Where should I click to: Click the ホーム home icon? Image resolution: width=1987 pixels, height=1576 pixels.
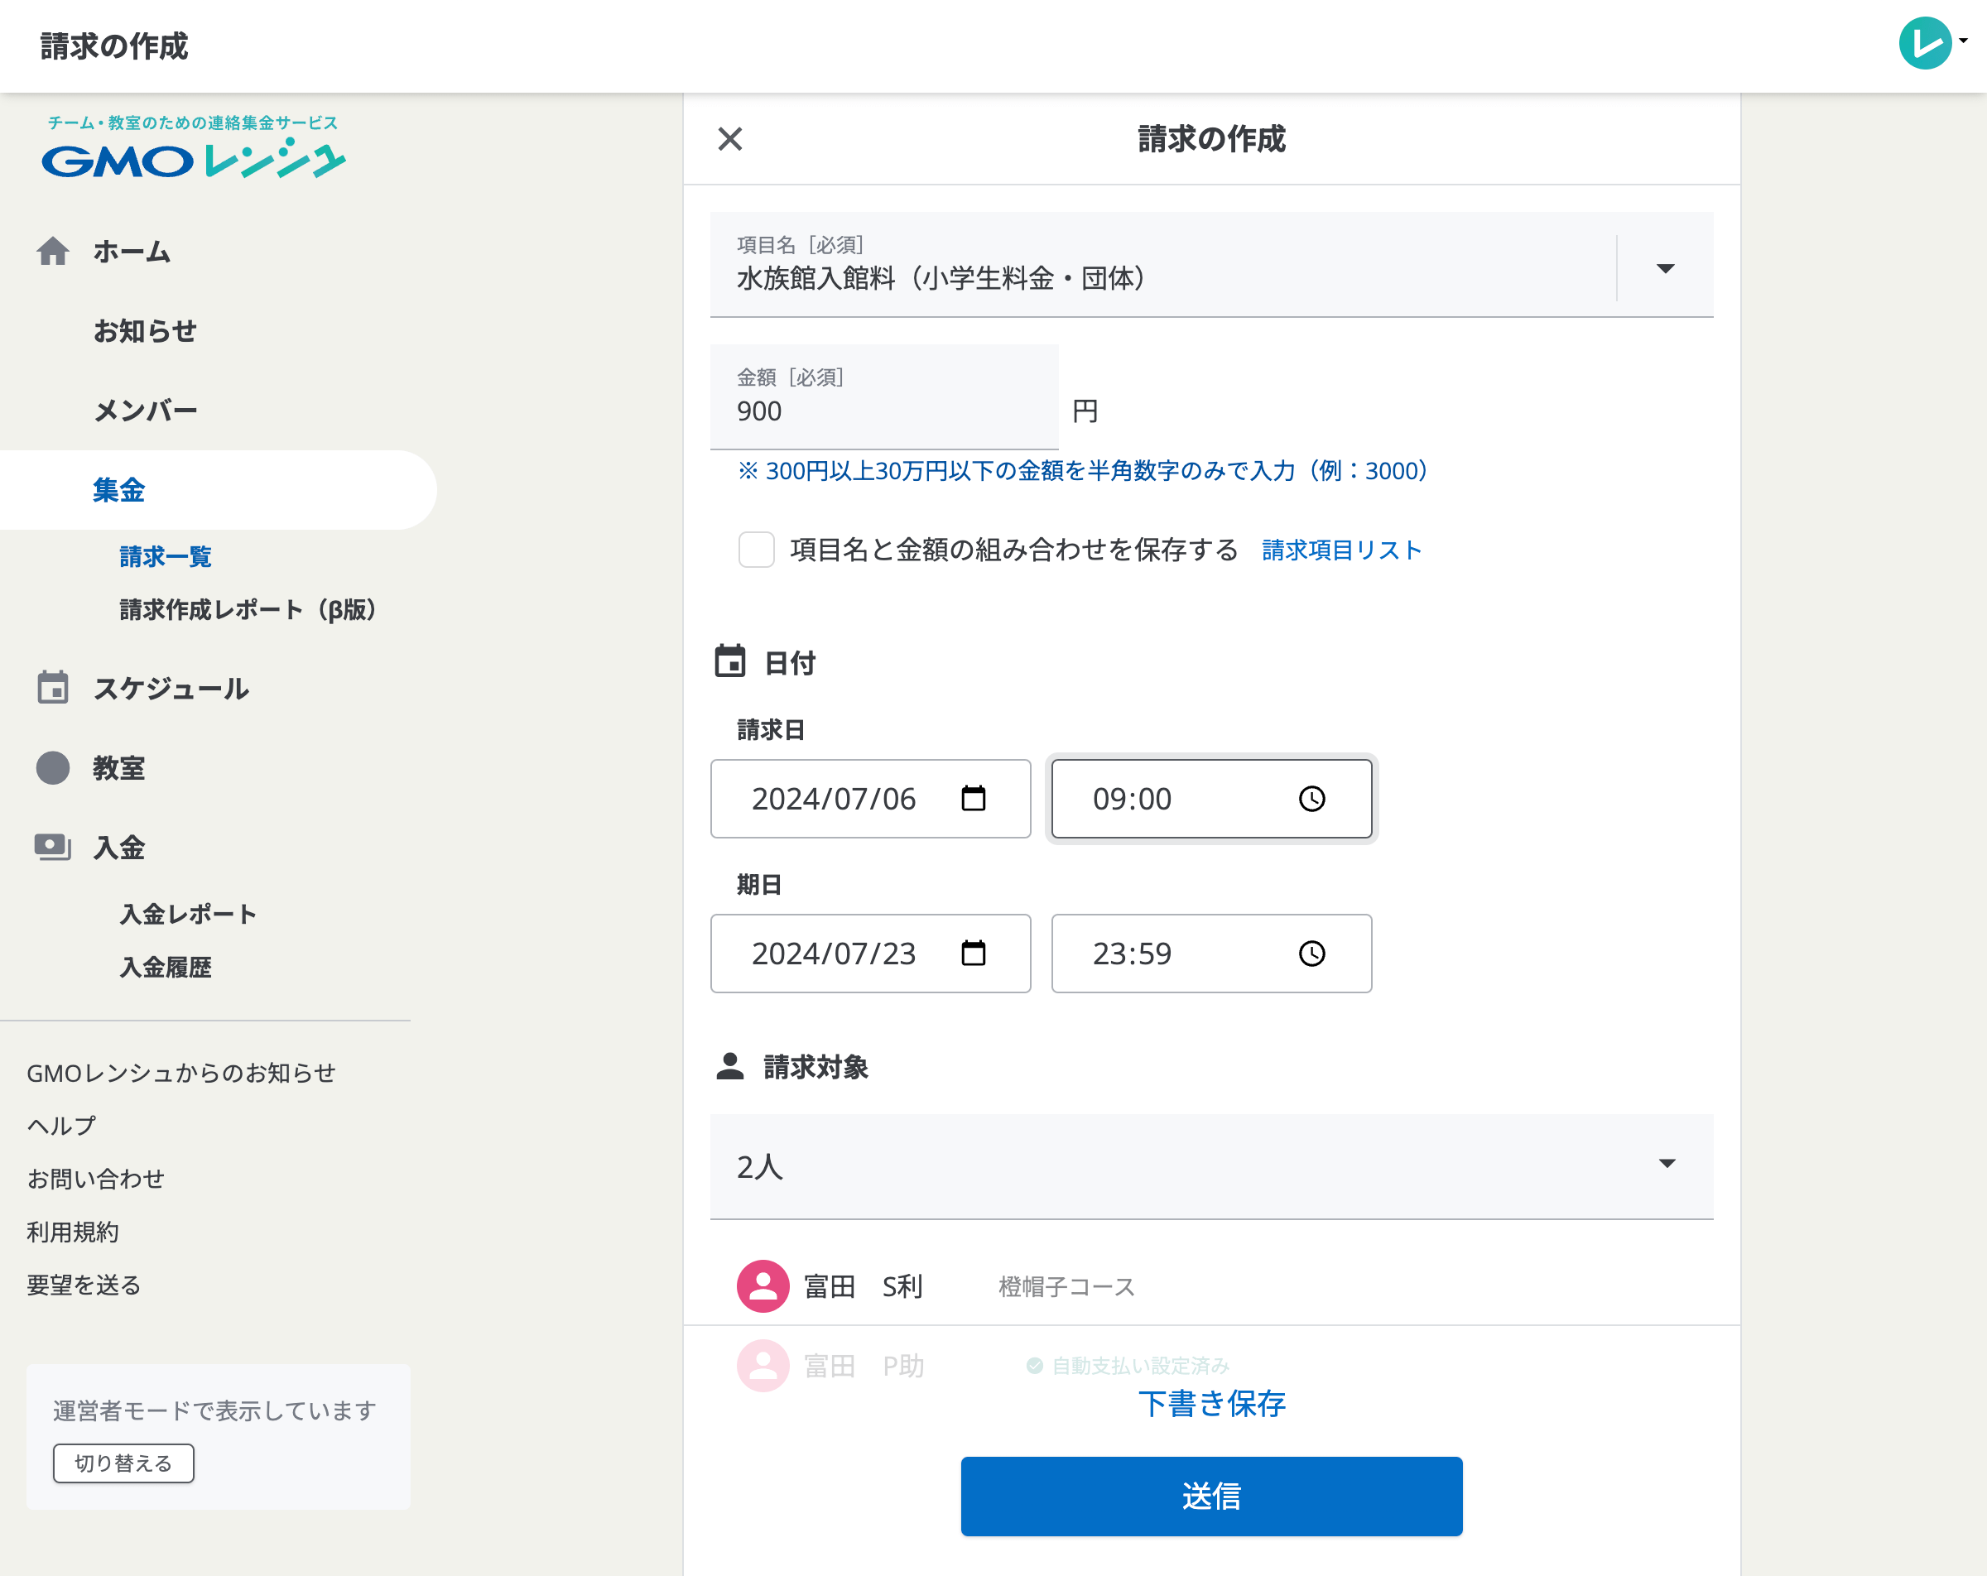pos(54,251)
